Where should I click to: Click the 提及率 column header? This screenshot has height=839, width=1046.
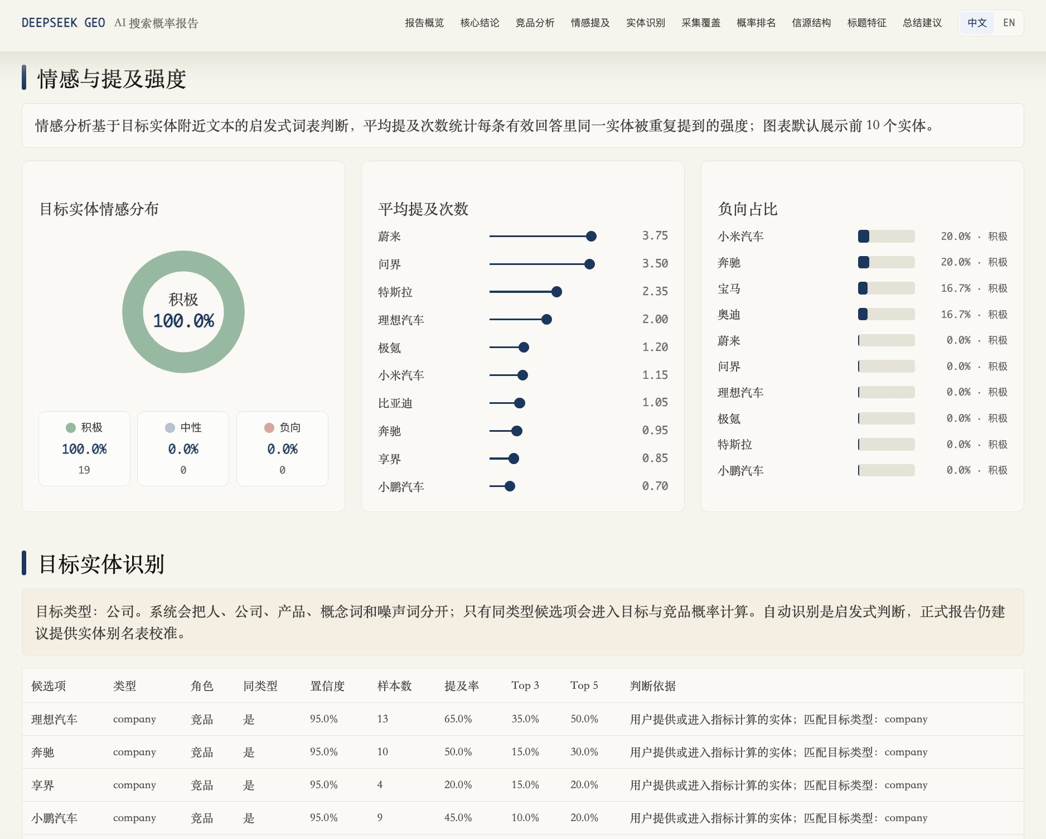click(462, 686)
